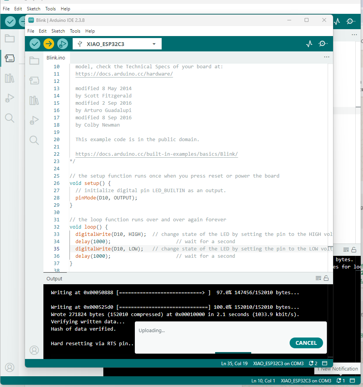Click the Uploading progress bar
This screenshot has width=363, height=387.
click(233, 353)
